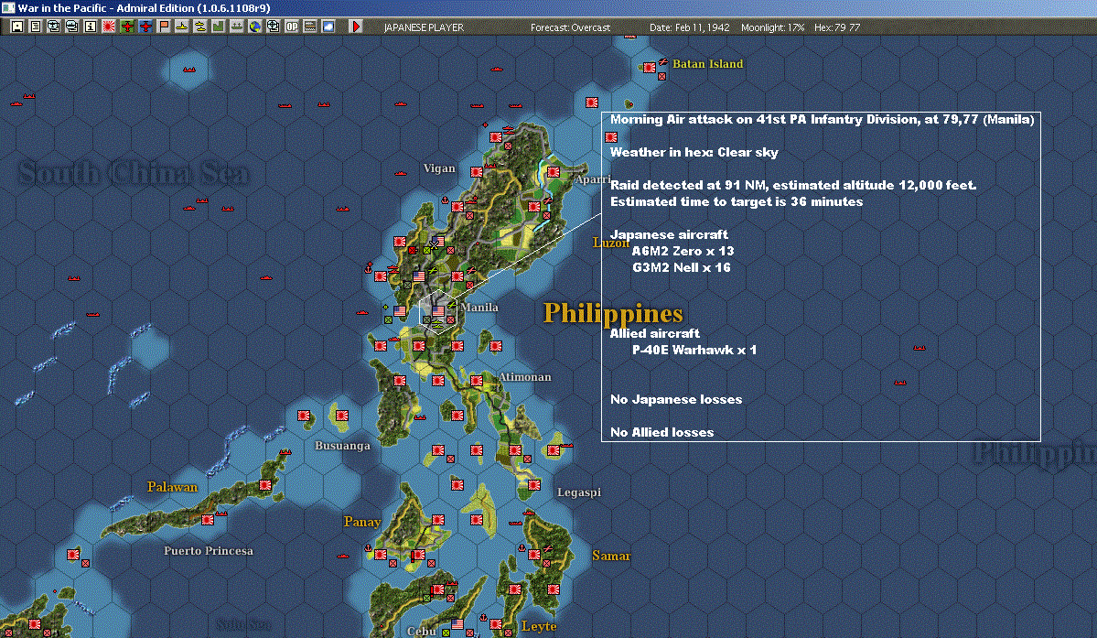Image resolution: width=1097 pixels, height=638 pixels.
Task: Click the Busuanga location label
Action: pos(342,446)
